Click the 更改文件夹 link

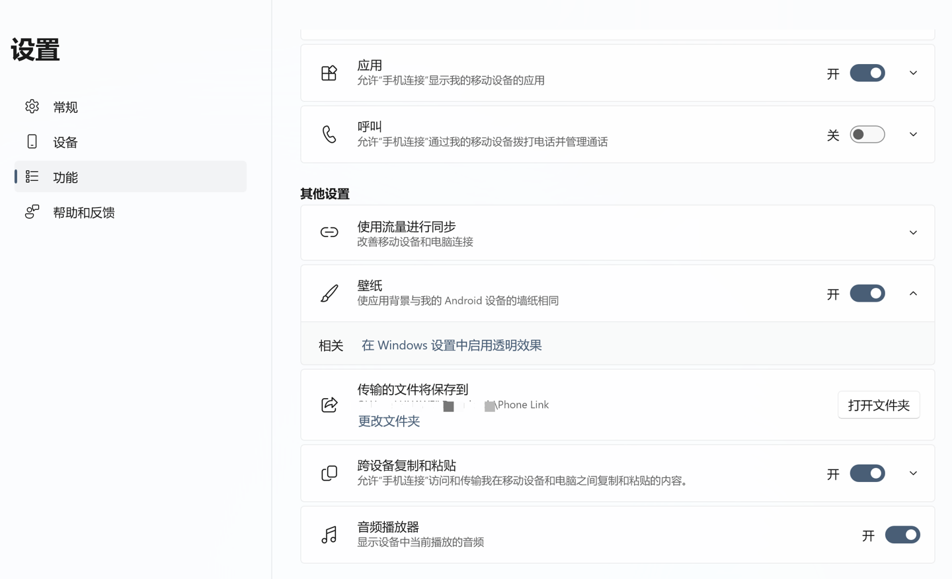389,421
